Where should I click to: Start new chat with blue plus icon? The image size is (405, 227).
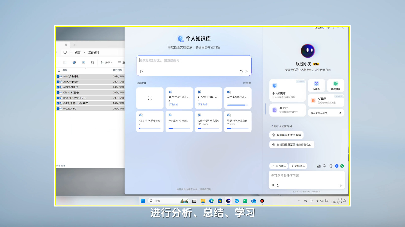tap(337, 166)
